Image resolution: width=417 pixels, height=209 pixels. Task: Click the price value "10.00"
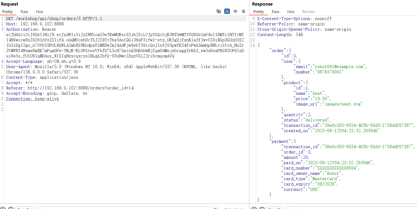click(x=321, y=99)
